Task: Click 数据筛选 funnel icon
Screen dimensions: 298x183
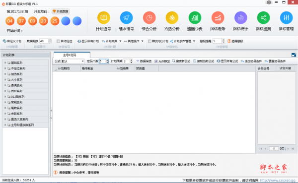Action: coord(138,61)
